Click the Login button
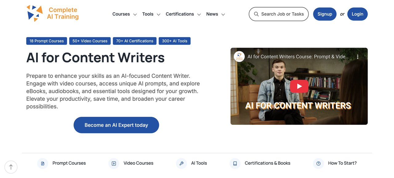394x178 pixels. [x=357, y=14]
